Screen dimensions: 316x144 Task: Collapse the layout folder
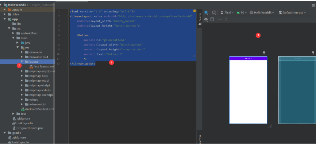pyautogui.click(x=22, y=62)
